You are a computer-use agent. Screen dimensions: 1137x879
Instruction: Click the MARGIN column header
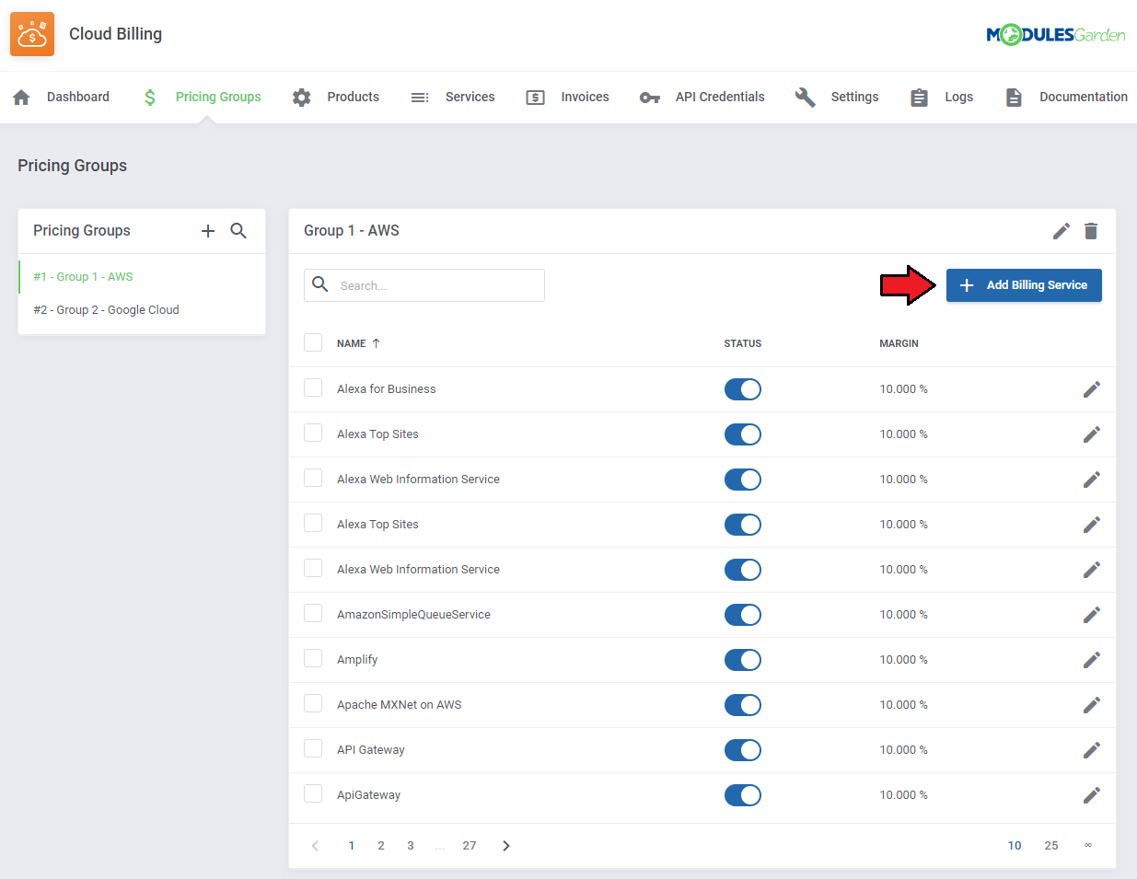[x=899, y=343]
